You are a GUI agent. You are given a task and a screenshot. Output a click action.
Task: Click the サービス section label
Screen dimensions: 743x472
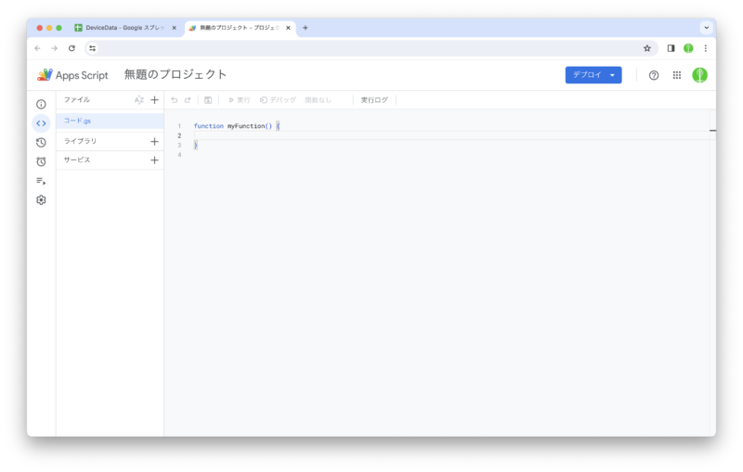pos(77,159)
